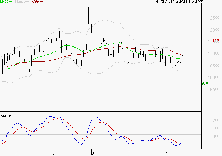222x156 pixels.
Task: Click the MA20 legend label
Action: tap(4, 2)
